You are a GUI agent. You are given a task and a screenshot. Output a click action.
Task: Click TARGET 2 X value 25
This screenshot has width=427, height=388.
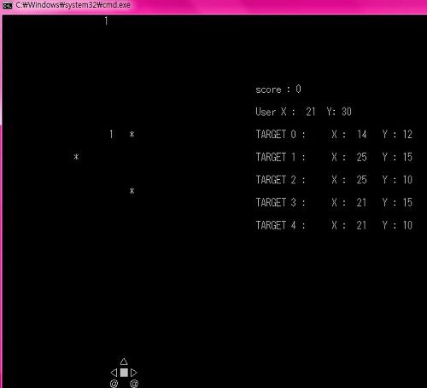[x=362, y=180]
